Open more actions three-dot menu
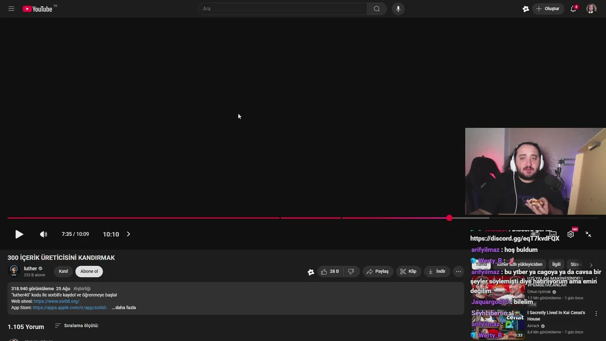The image size is (606, 341). 458,271
